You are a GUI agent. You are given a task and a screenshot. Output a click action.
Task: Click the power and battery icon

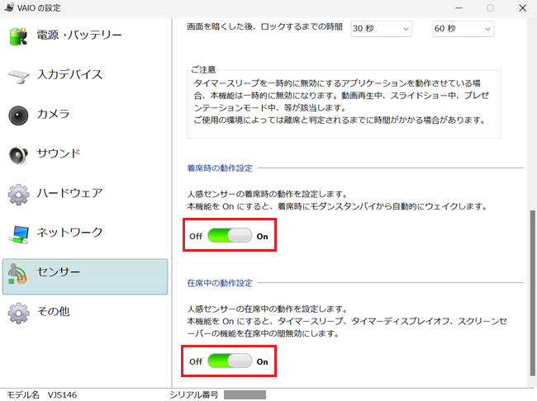(18, 36)
